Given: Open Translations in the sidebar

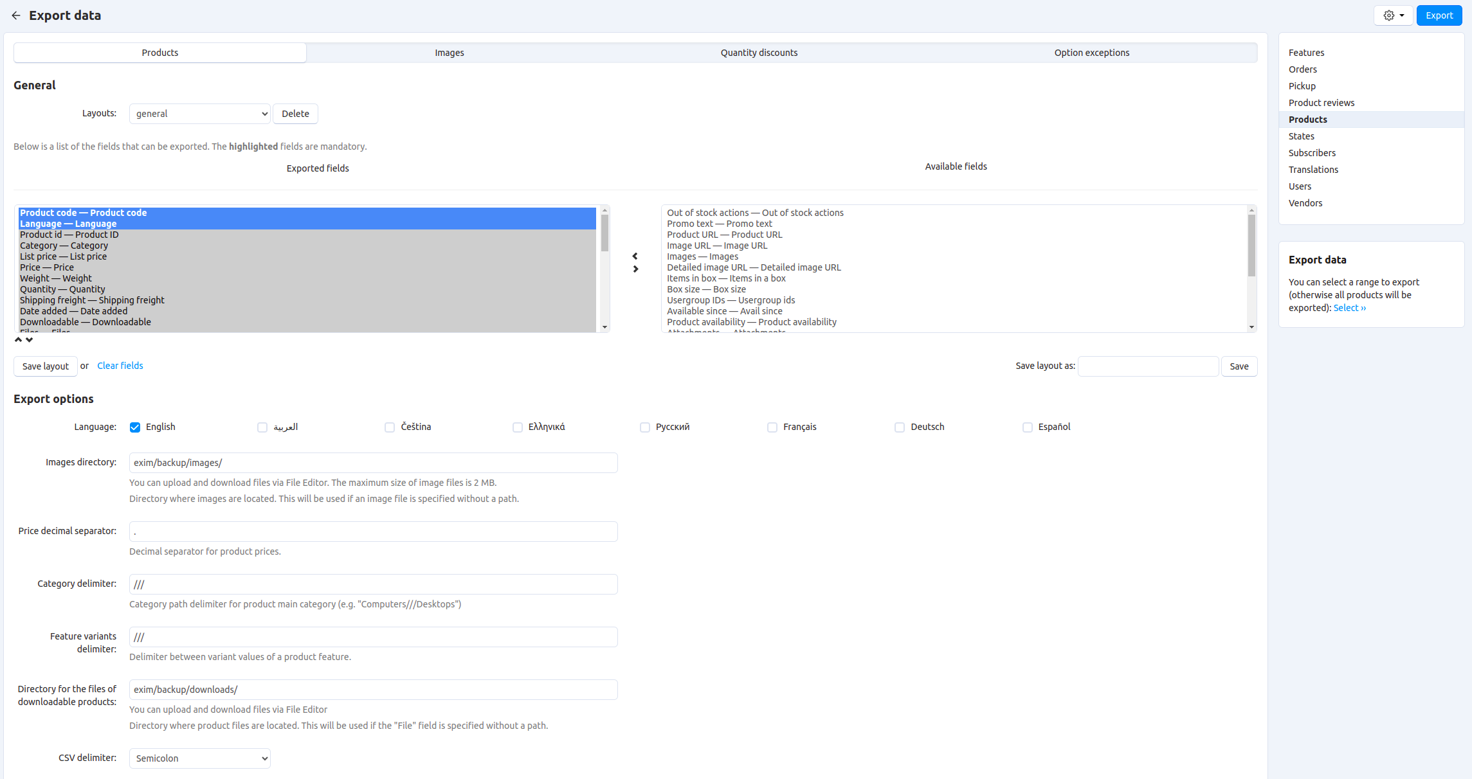Looking at the screenshot, I should [x=1313, y=170].
